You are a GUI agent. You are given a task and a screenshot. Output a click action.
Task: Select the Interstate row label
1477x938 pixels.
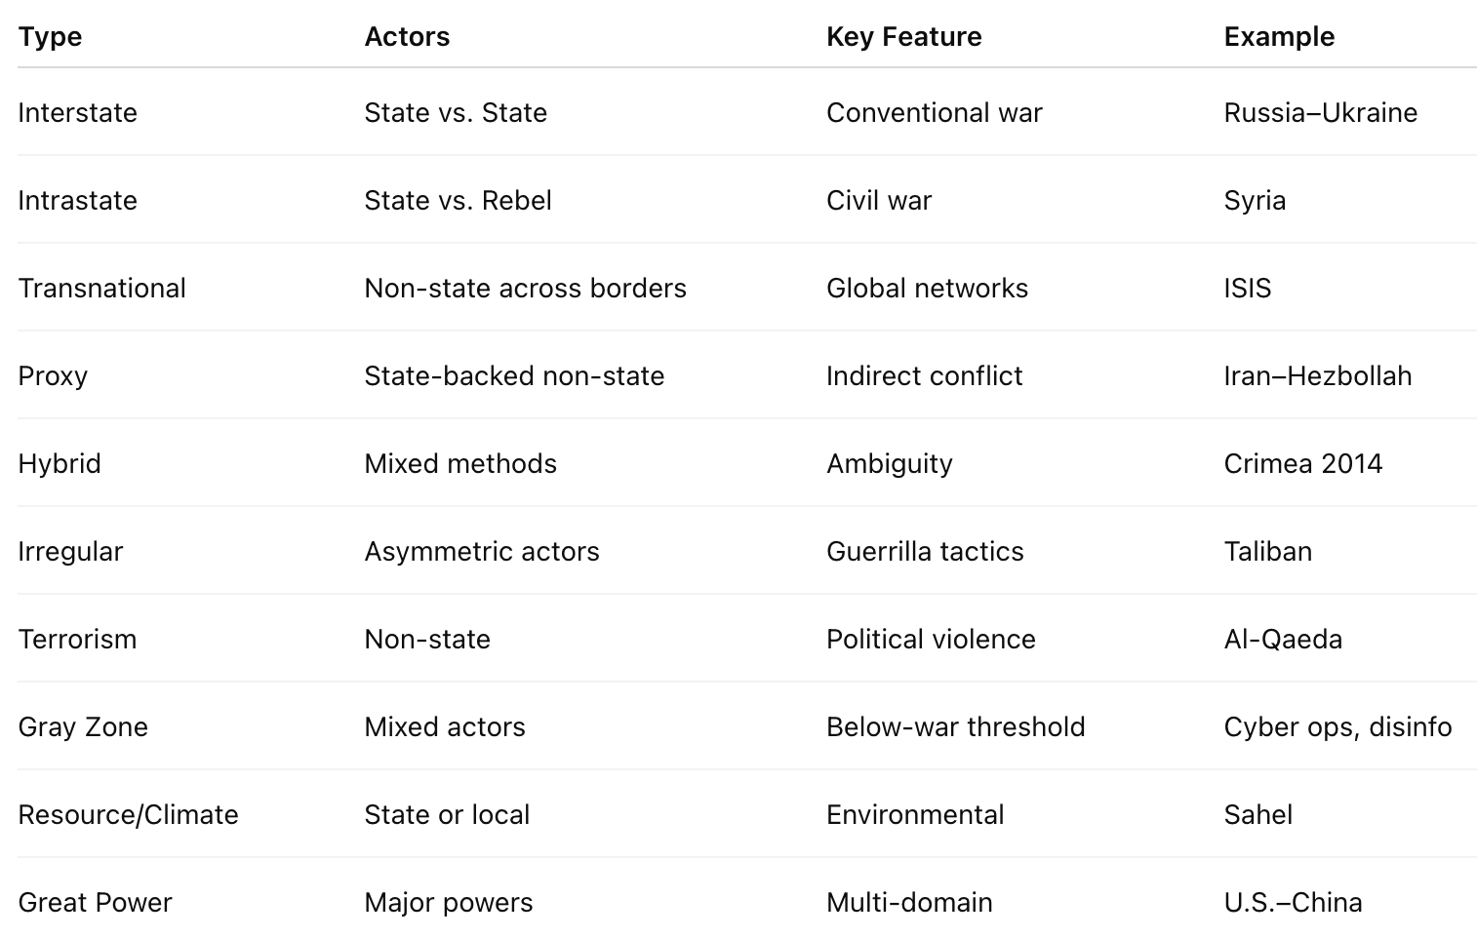pos(77,113)
